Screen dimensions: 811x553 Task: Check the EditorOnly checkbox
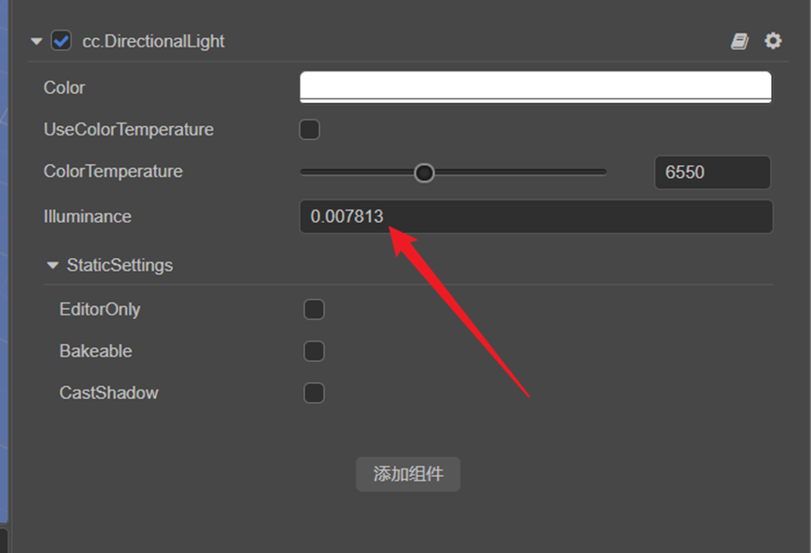pyautogui.click(x=314, y=309)
